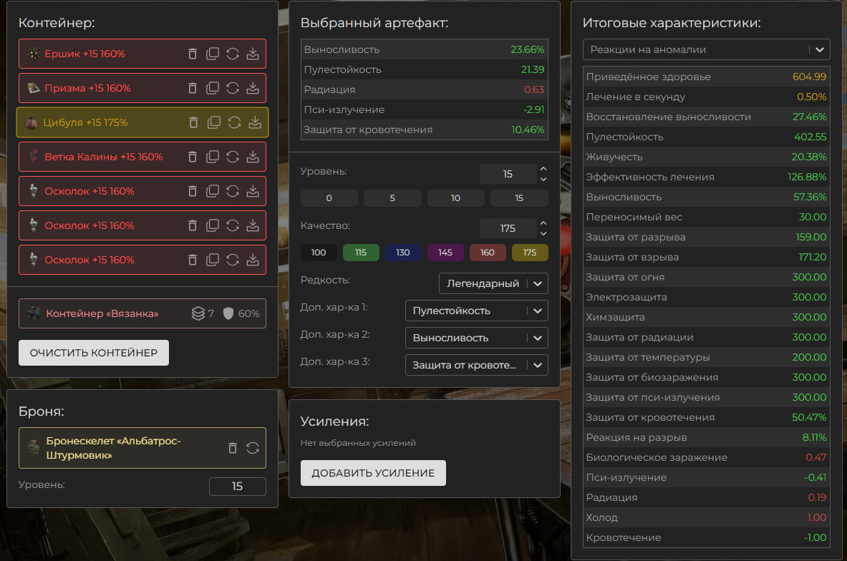847x561 pixels.
Task: Select the Ветка Калины +15 160% artifact
Action: 104,157
